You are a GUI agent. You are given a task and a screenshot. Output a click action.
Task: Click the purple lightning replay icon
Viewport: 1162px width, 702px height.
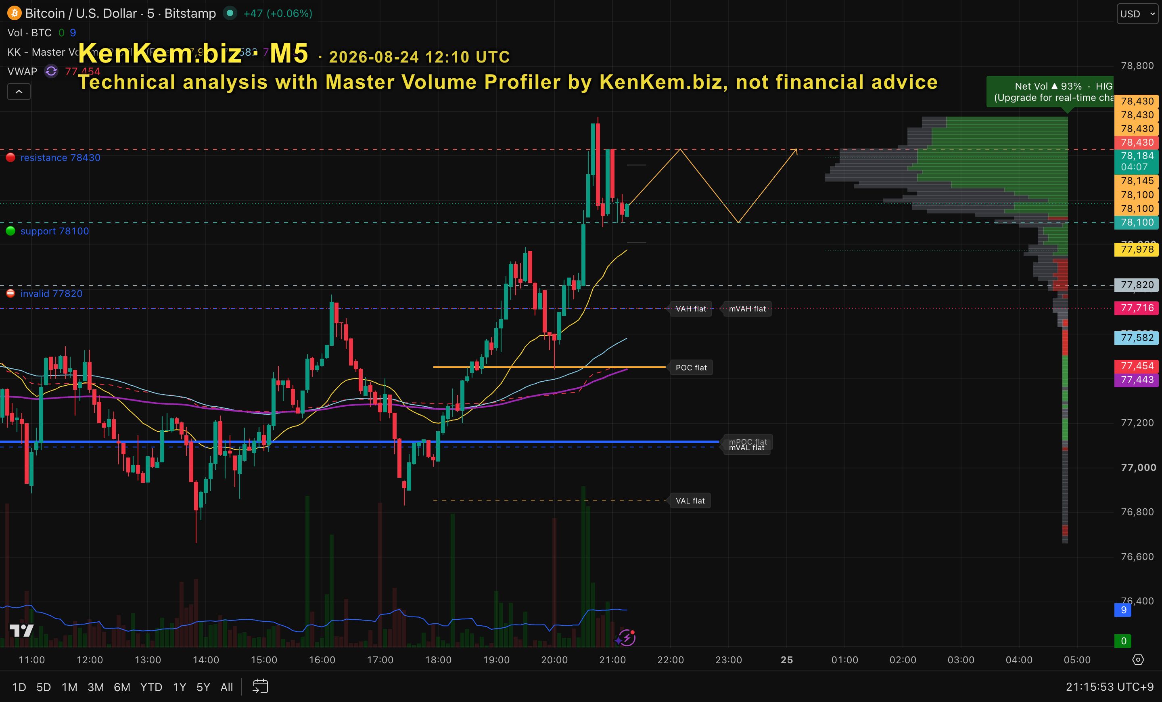626,638
